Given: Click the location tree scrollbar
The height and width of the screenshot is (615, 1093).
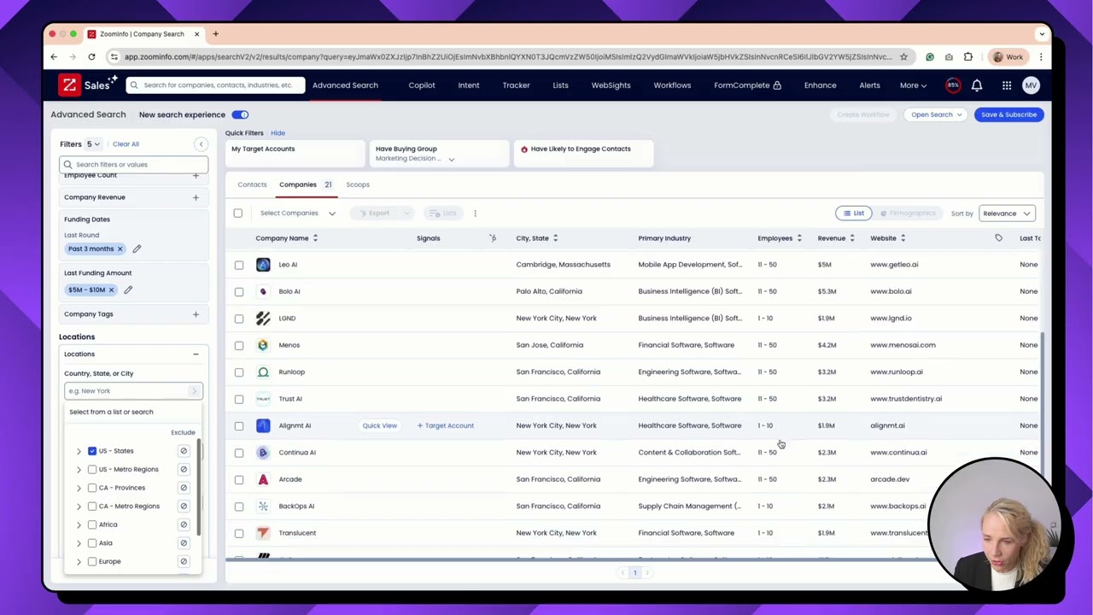Looking at the screenshot, I should coord(200,488).
